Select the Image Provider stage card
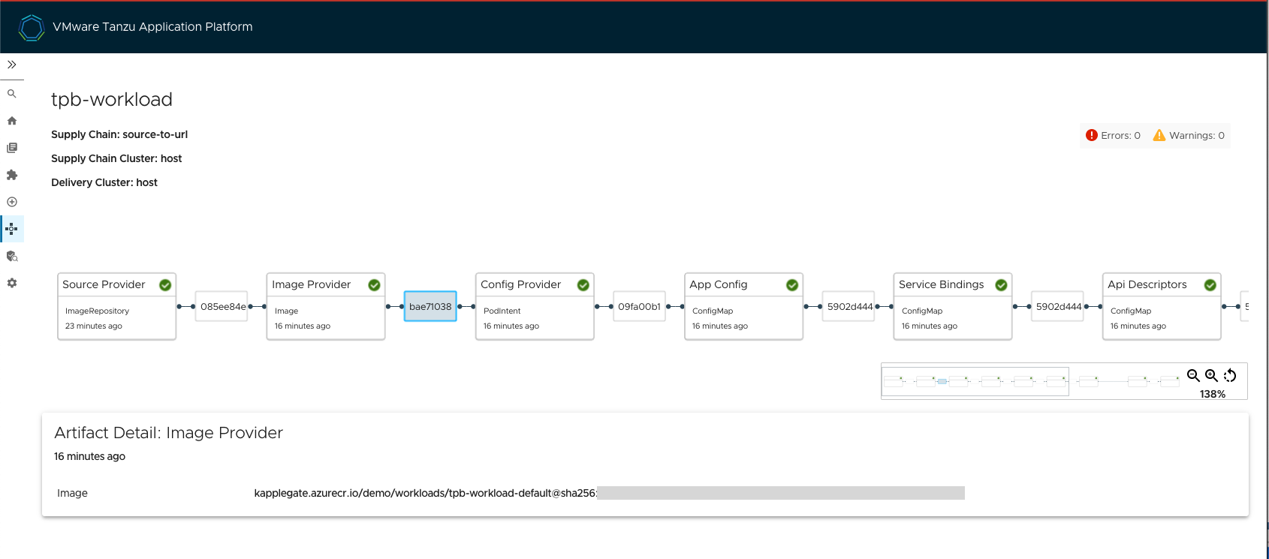Screen dimensions: 1269x559 (x=326, y=306)
